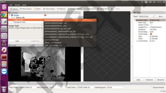
Task: Activate the Move Camera tool
Action: click(x=26, y=9)
